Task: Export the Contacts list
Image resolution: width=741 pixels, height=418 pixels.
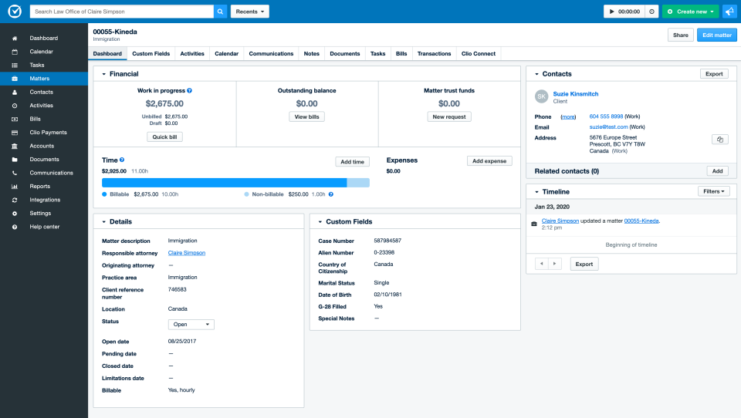Action: (x=714, y=74)
